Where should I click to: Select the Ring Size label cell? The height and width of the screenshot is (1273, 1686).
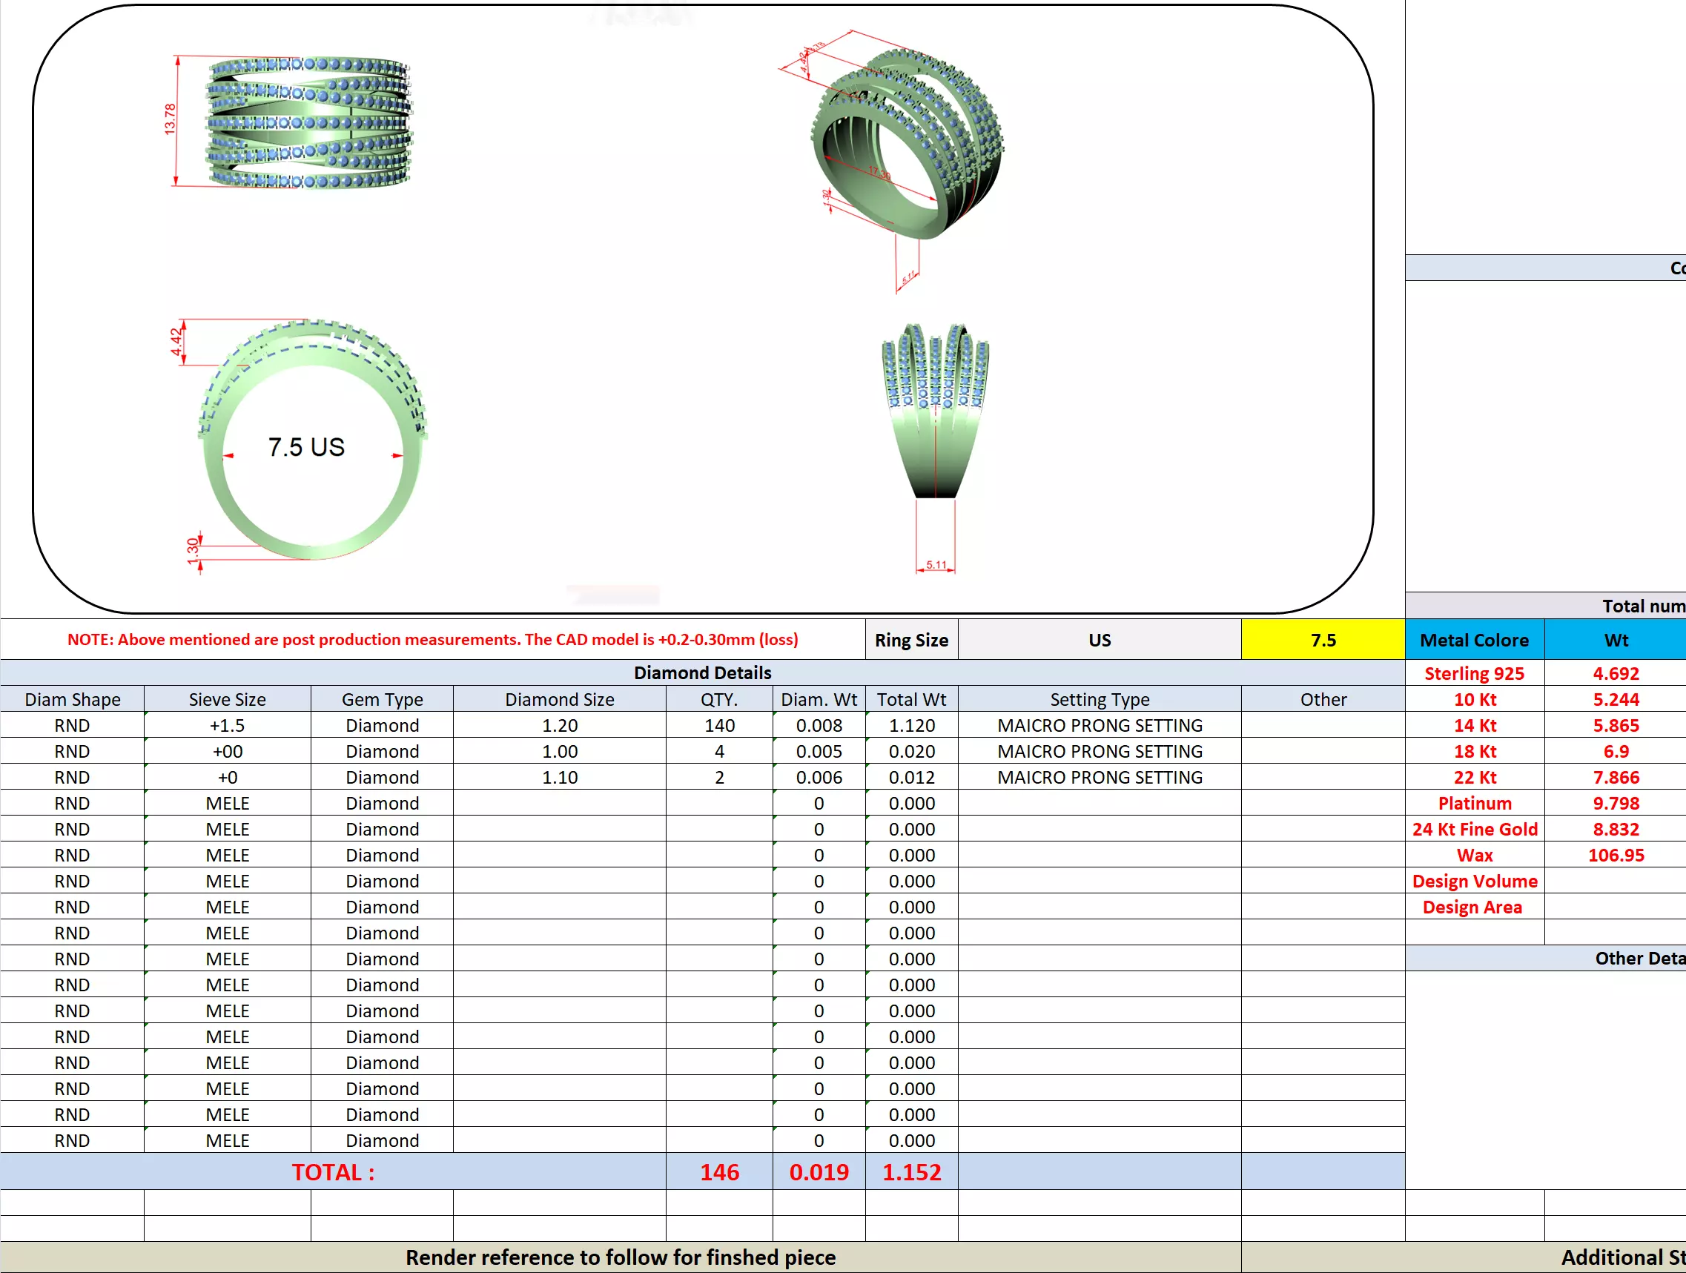pos(910,640)
